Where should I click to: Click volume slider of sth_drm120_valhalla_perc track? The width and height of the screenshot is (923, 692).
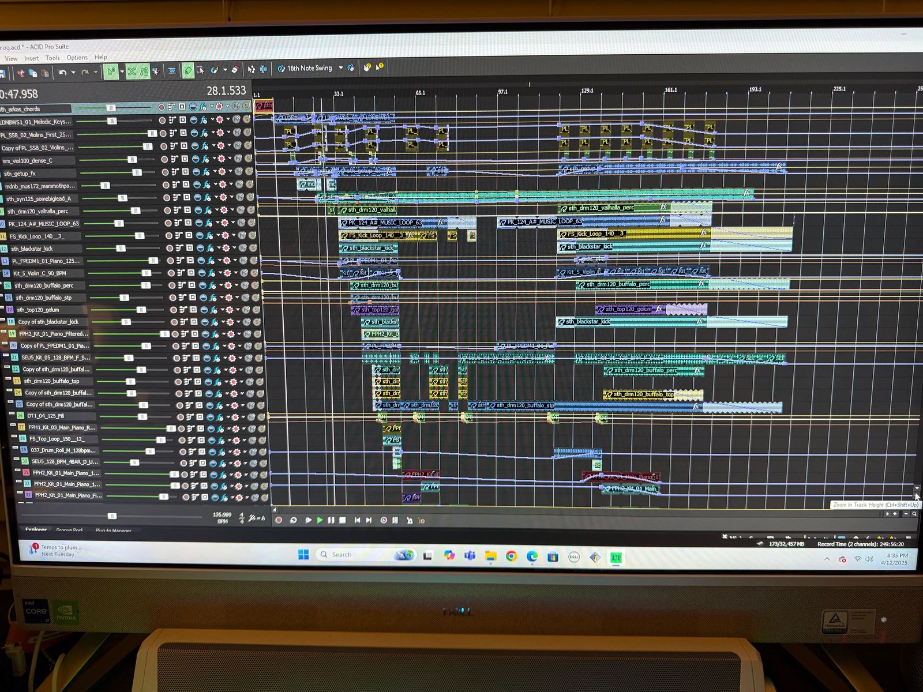pyautogui.click(x=135, y=211)
